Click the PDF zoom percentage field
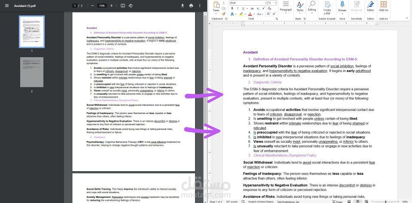This screenshot has height=203, width=412. pos(102,6)
